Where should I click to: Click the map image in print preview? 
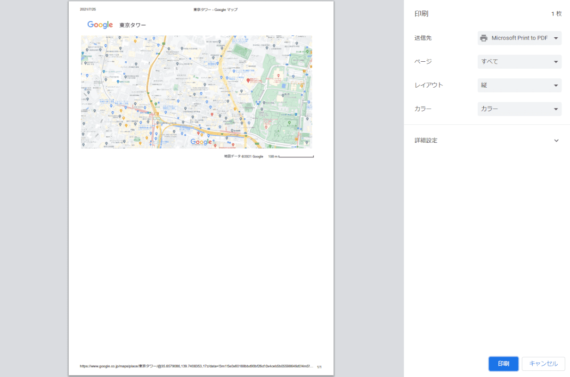(x=196, y=92)
